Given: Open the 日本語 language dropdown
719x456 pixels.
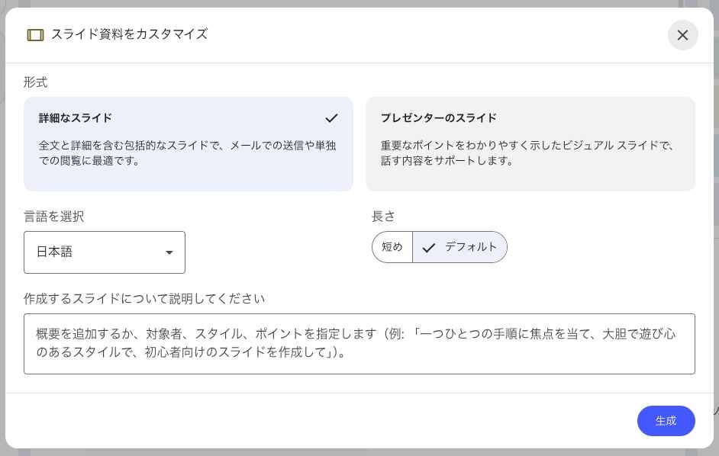Looking at the screenshot, I should [105, 252].
